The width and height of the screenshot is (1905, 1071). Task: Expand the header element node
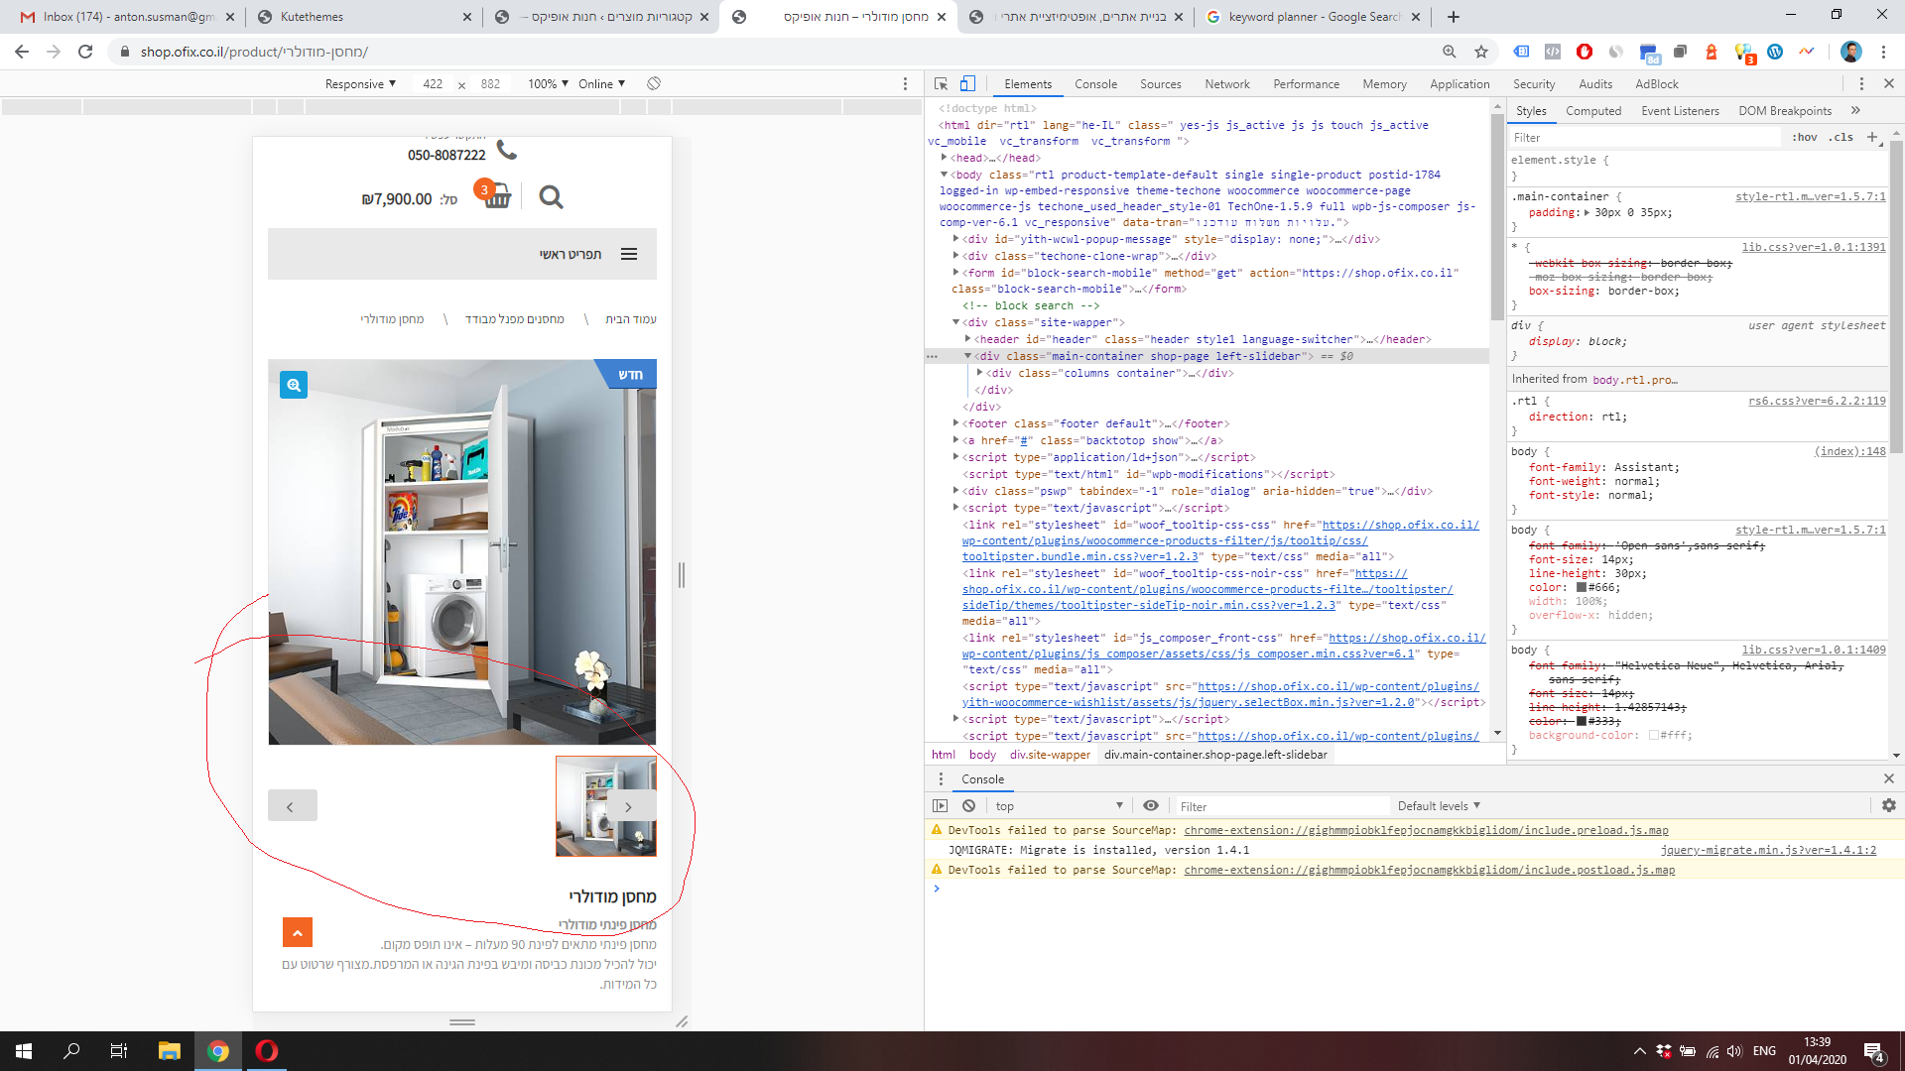pyautogui.click(x=968, y=339)
